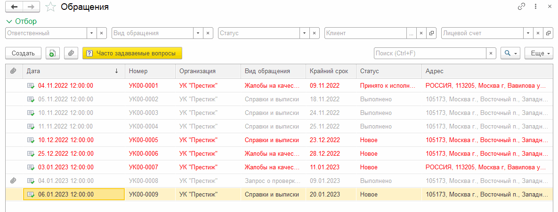Open the Еще menu
558x212 pixels.
(541, 53)
